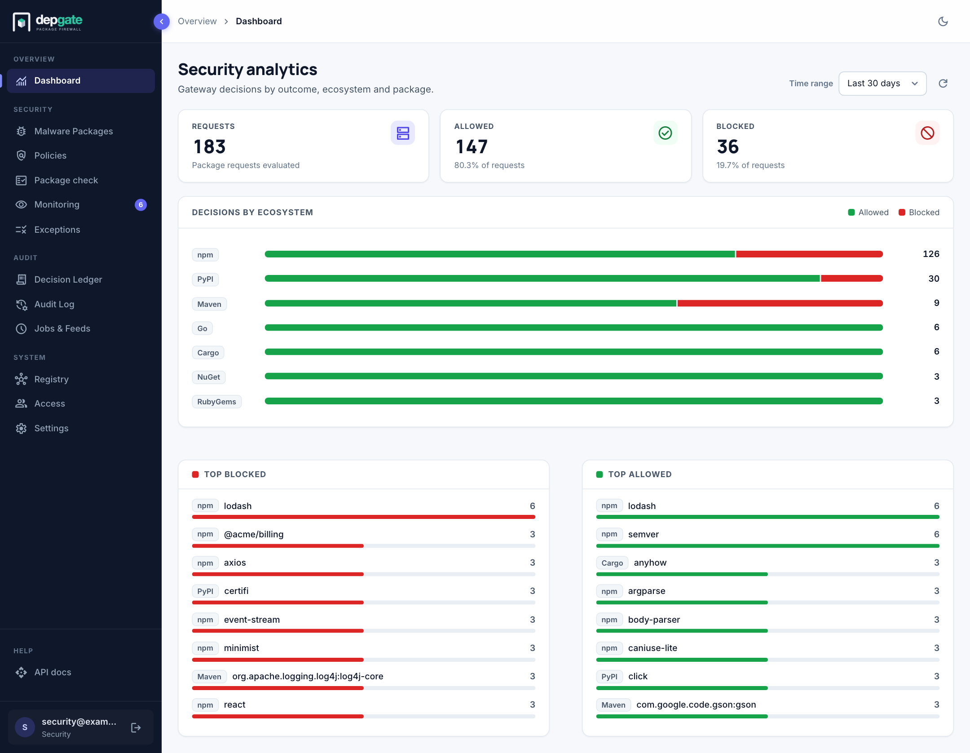Click the Access people icon

(x=21, y=403)
